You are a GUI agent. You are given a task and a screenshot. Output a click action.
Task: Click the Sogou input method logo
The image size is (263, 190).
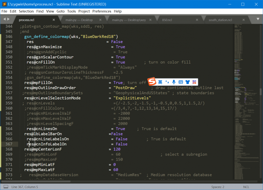[x=152, y=82]
